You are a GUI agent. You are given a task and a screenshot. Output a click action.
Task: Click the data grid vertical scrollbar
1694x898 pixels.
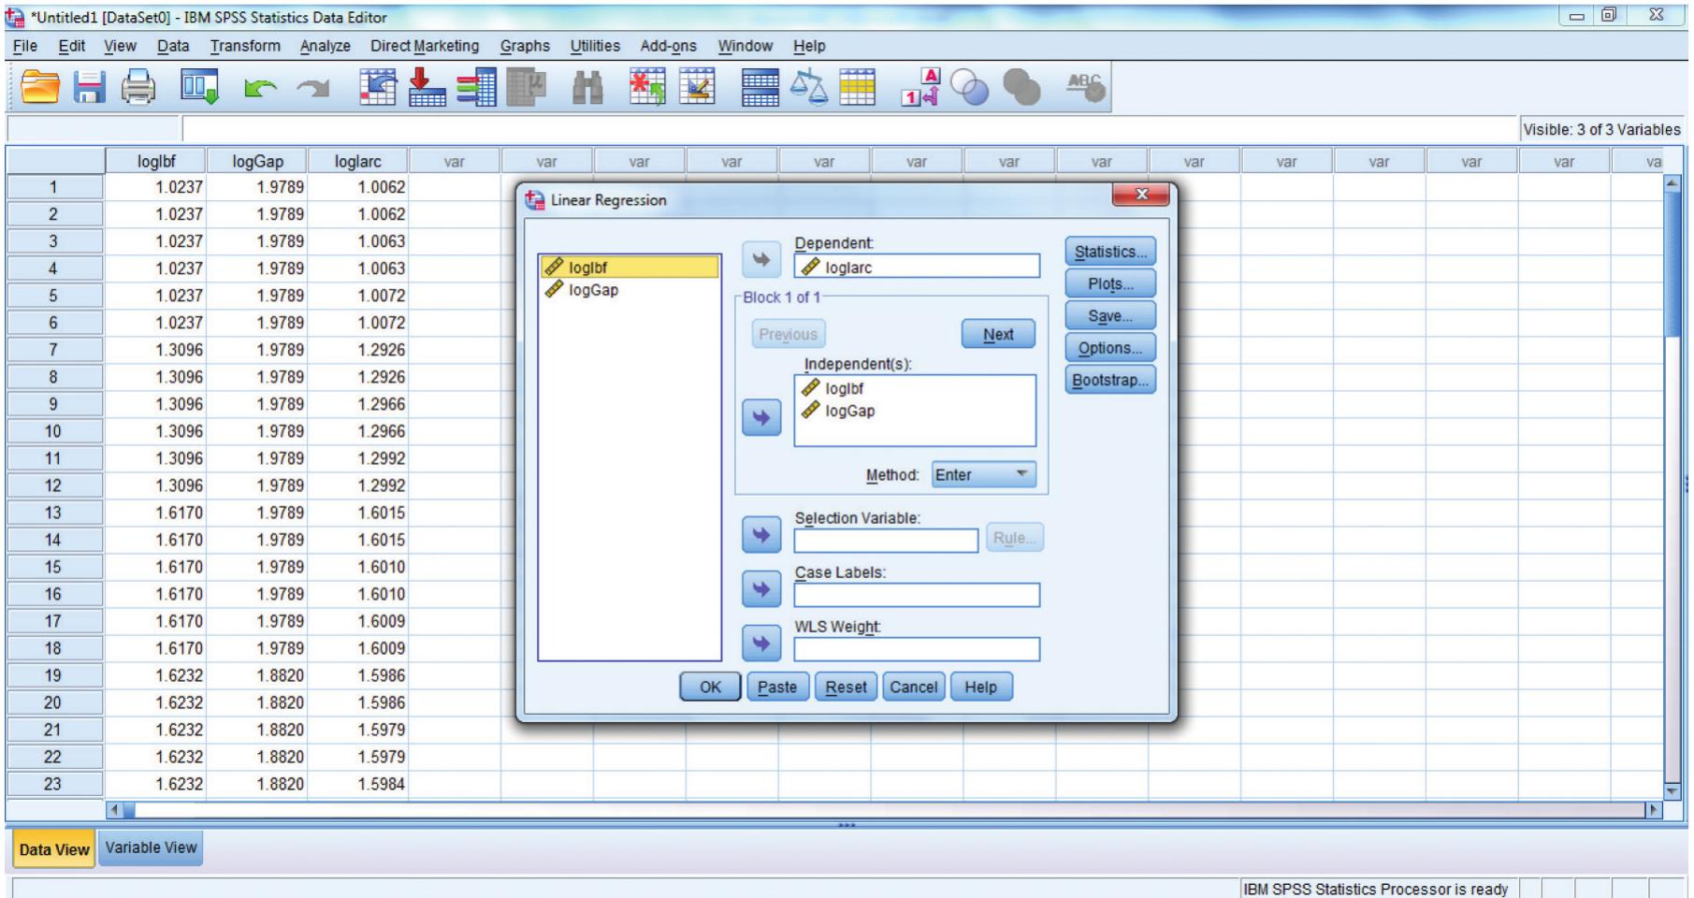point(1673,468)
